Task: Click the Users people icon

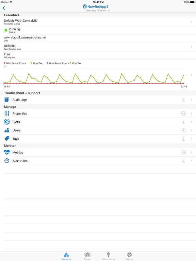Action: pos(7,130)
